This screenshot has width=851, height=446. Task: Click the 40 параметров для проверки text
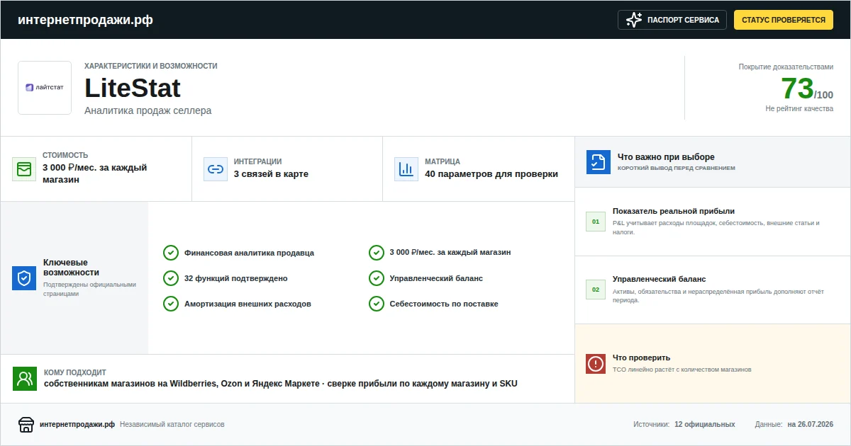tap(491, 174)
